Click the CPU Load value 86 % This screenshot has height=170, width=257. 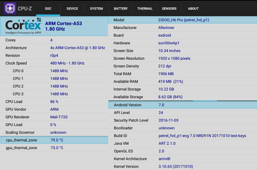pyautogui.click(x=54, y=101)
